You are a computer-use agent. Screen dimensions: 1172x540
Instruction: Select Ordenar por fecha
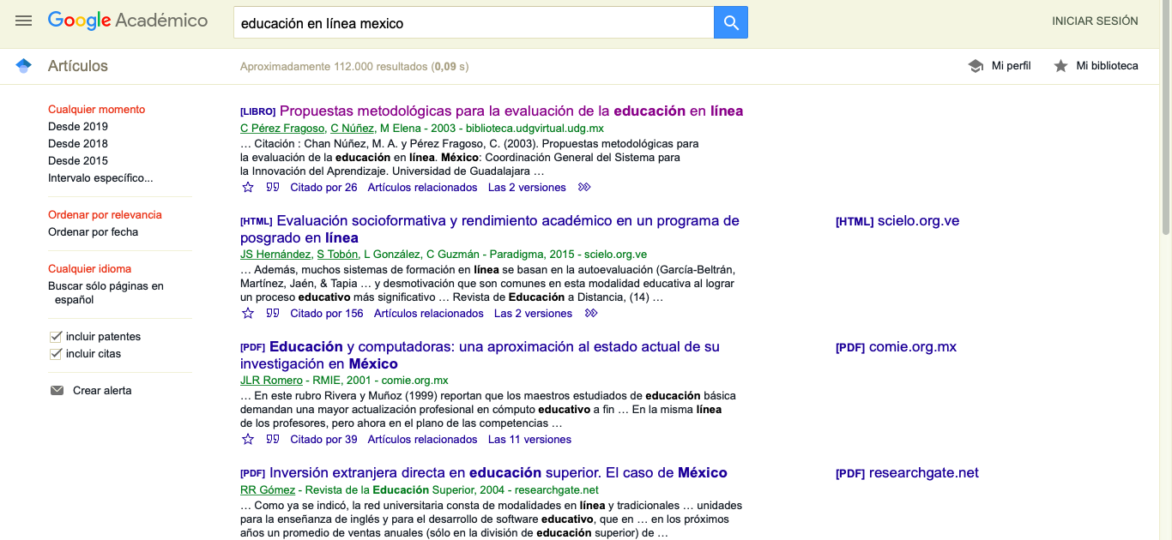coord(93,232)
